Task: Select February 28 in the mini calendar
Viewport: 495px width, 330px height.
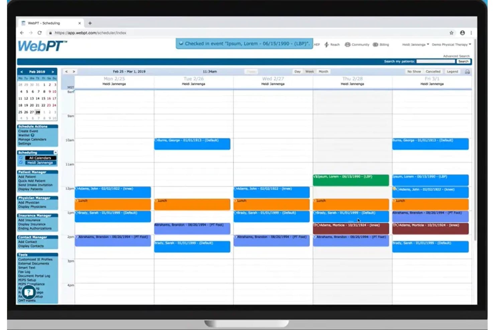Action: click(38, 112)
